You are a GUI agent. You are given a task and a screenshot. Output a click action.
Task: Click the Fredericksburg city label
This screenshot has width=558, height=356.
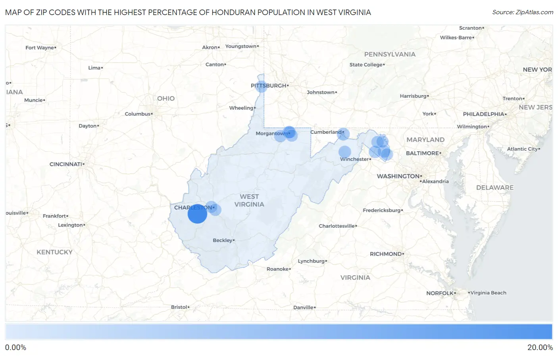tap(382, 210)
